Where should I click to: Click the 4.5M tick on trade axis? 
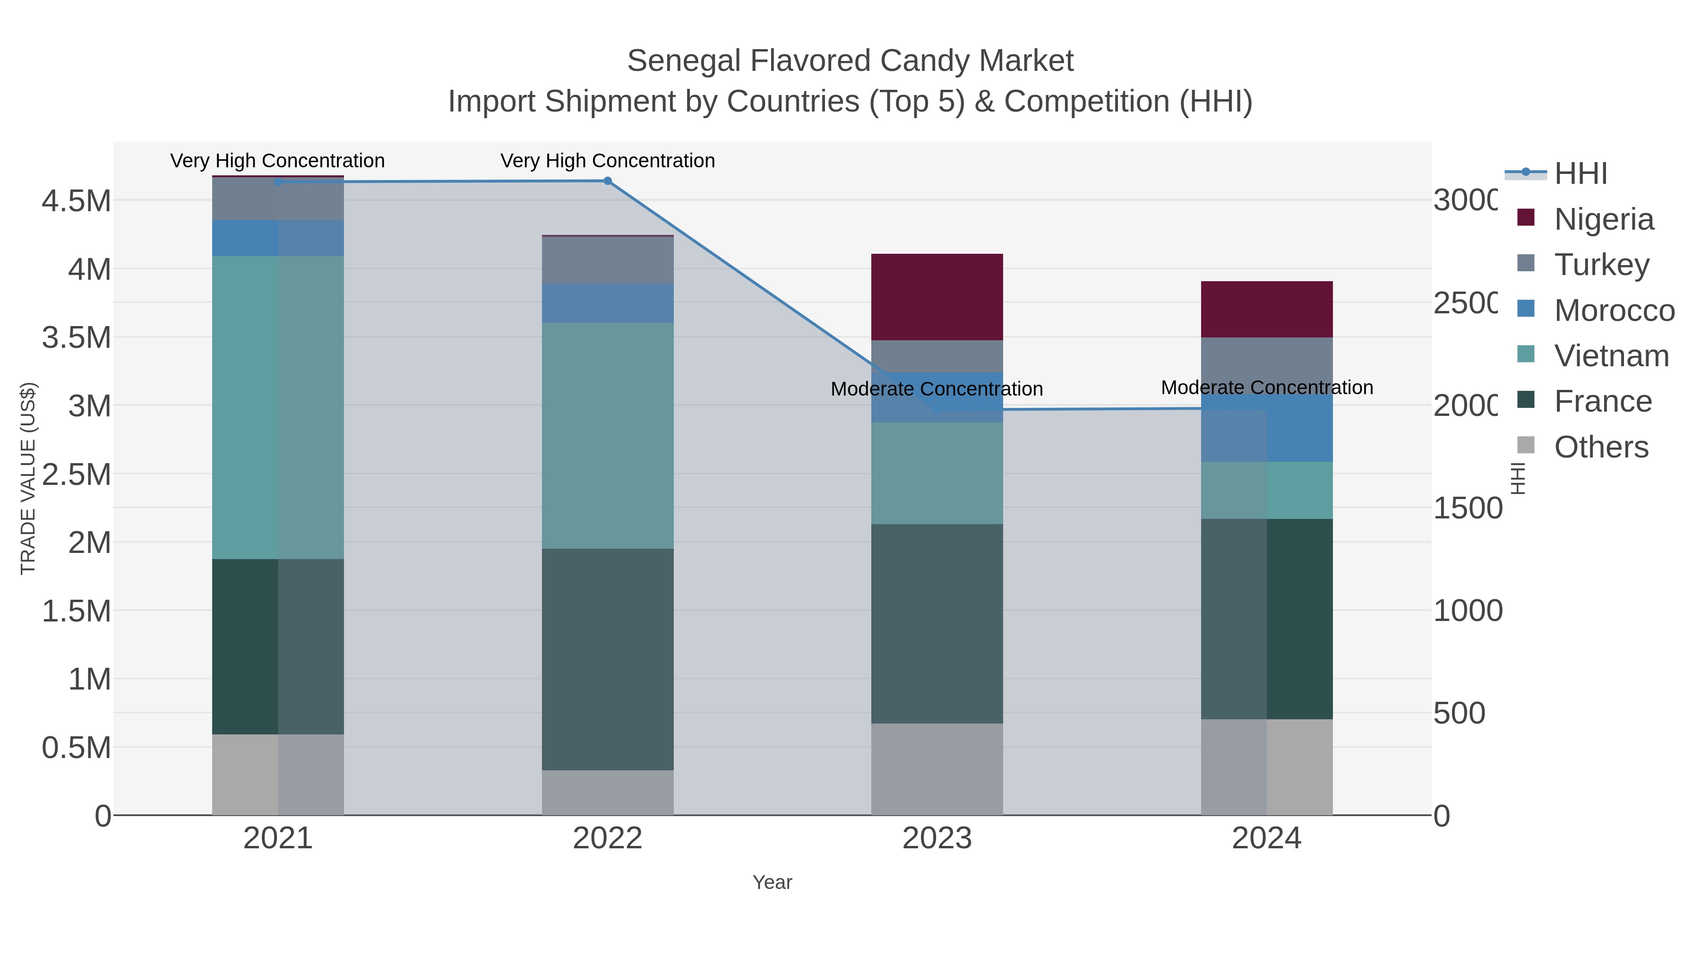77,201
